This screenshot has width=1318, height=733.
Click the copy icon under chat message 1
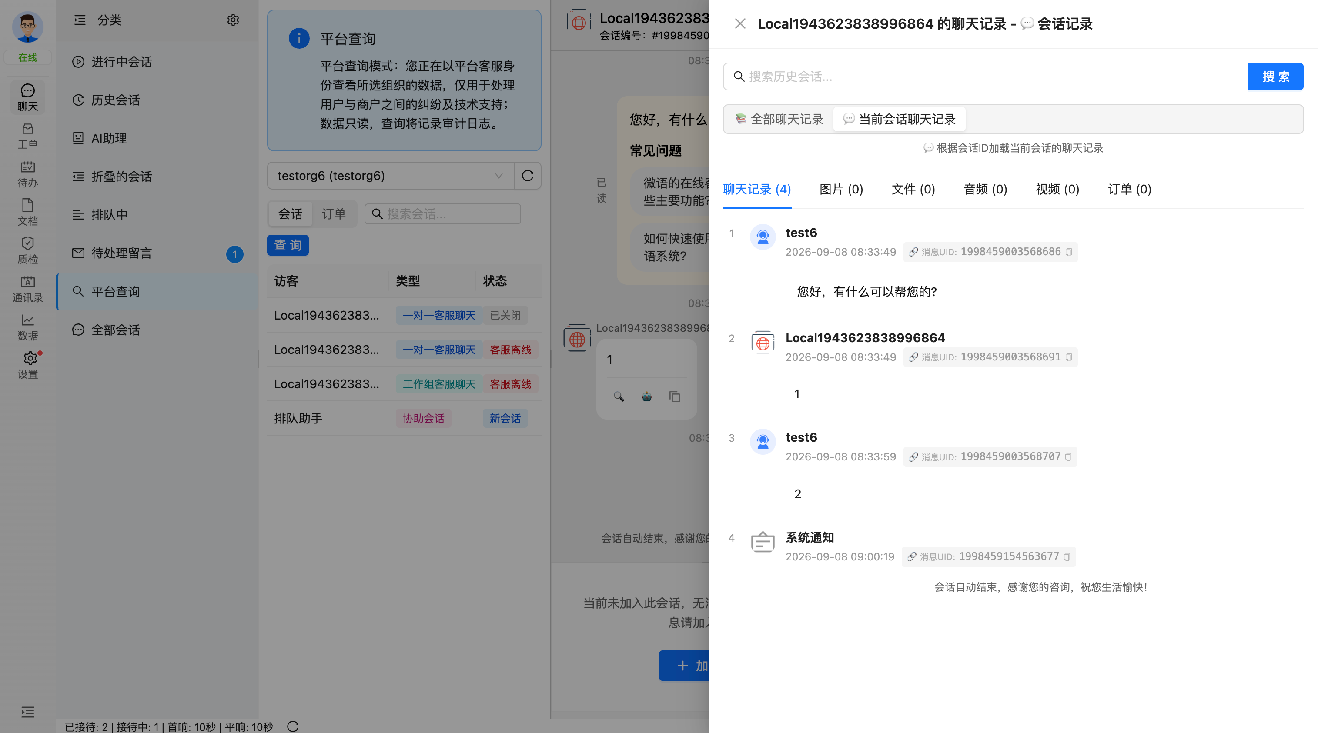pos(674,396)
